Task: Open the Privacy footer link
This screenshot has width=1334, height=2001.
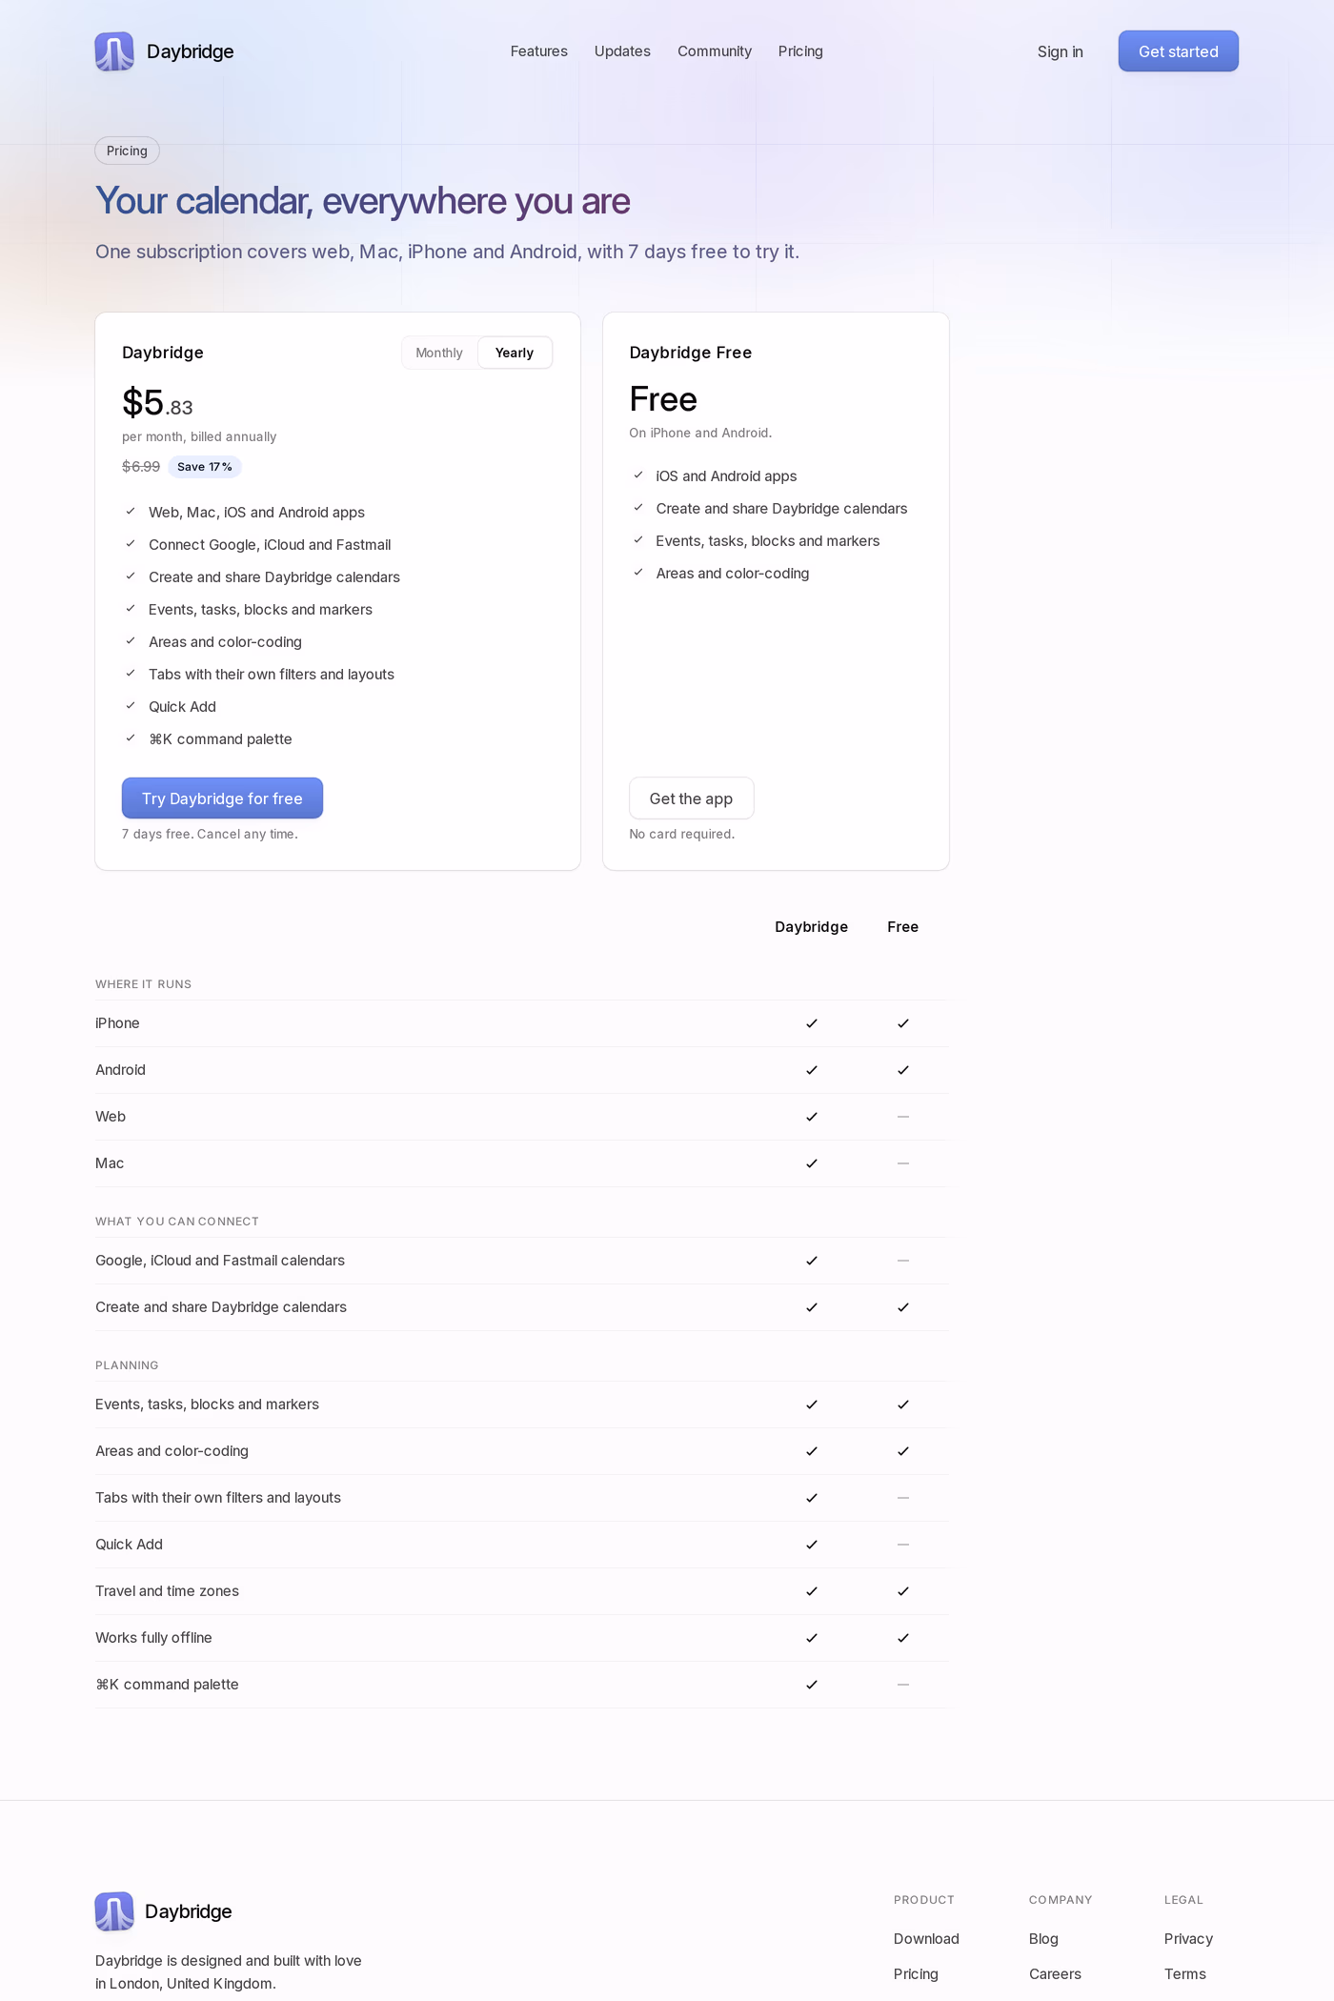Action: click(x=1188, y=1939)
